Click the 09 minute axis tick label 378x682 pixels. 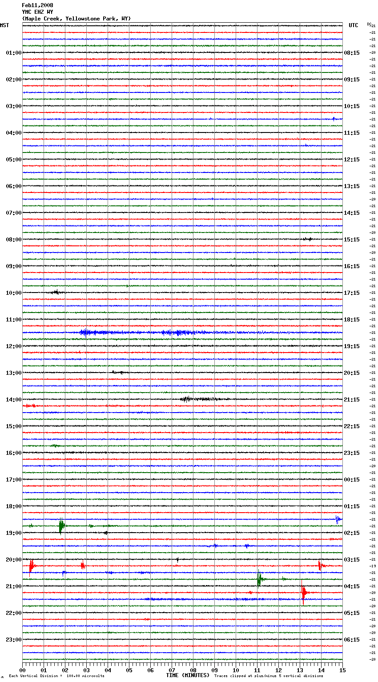214,670
